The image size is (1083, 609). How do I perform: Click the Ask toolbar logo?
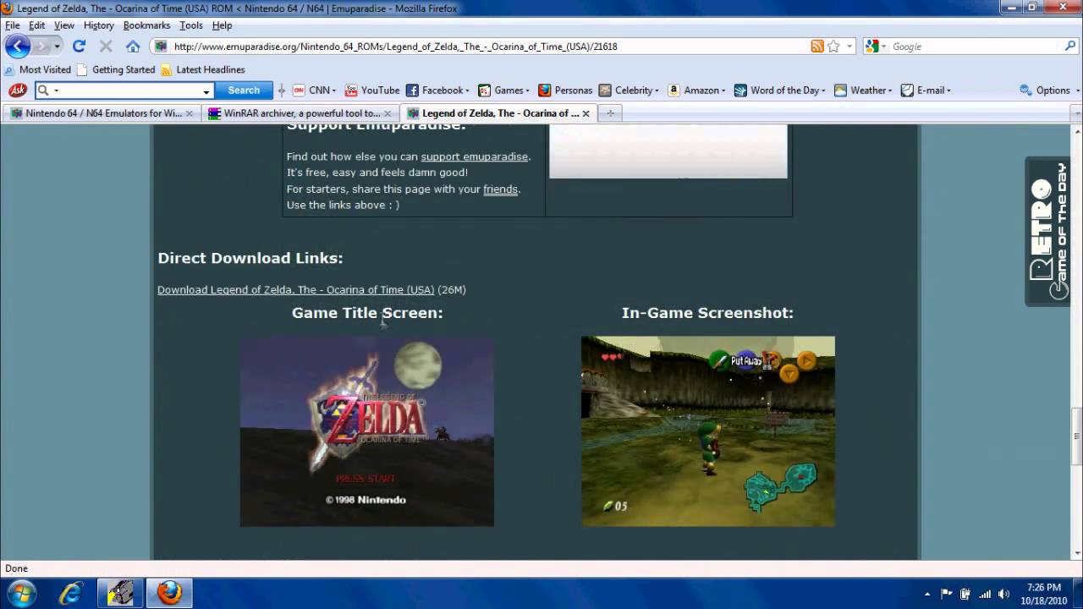click(17, 91)
